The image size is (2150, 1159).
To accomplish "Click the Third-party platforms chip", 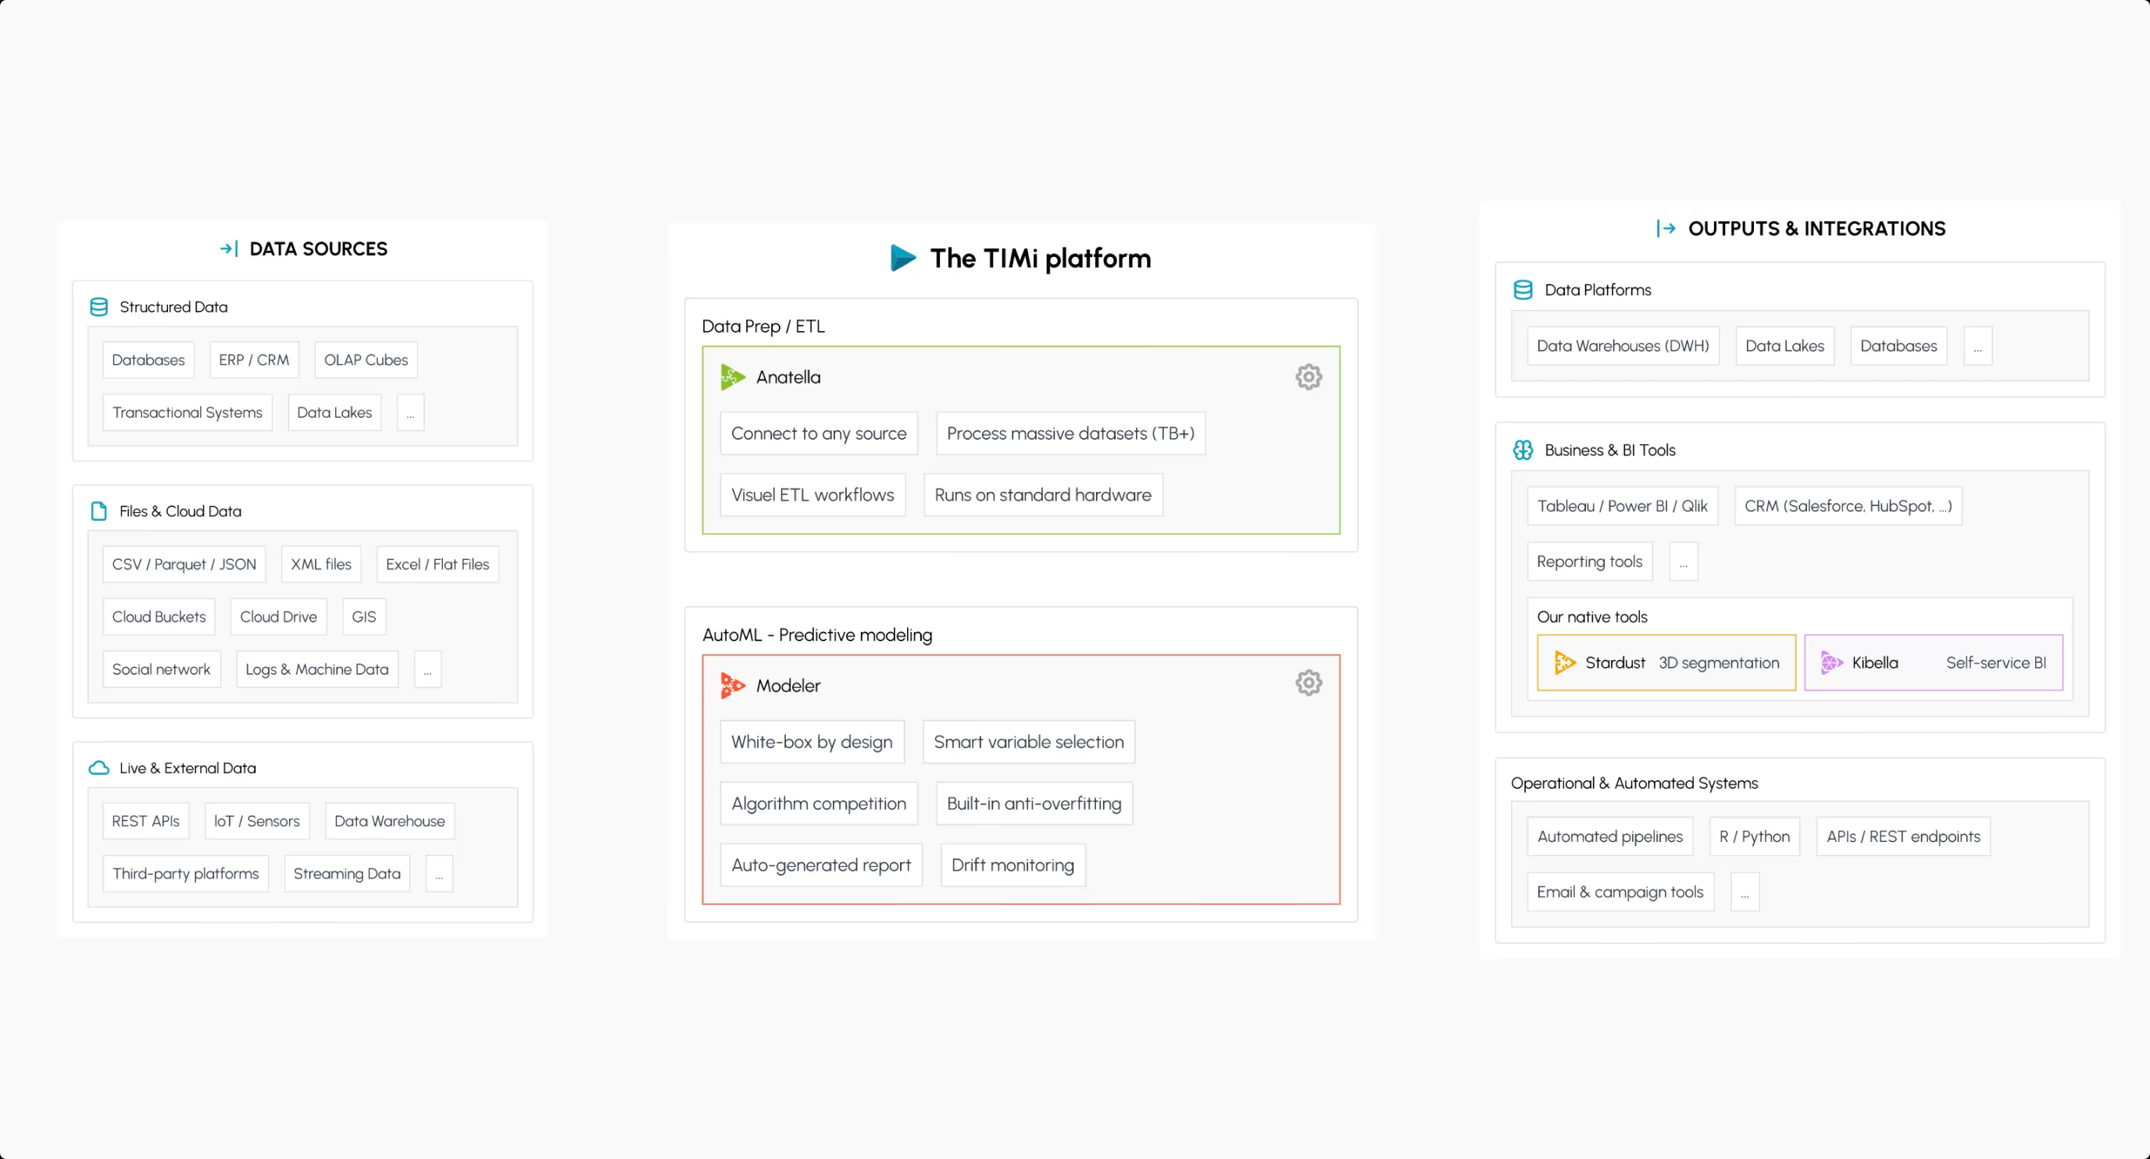I will [185, 874].
